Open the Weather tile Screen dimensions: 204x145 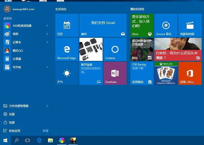(67, 73)
